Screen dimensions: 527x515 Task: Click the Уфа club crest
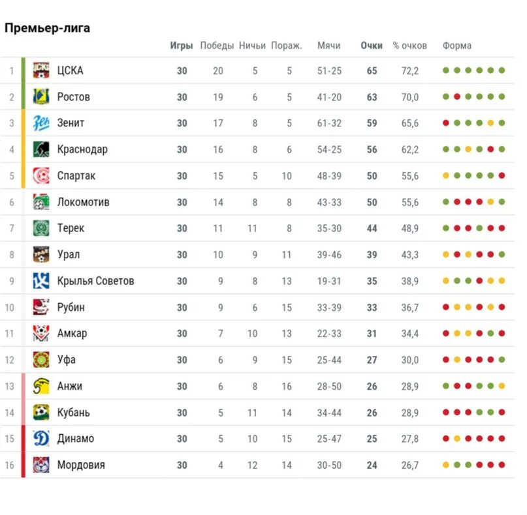point(41,360)
